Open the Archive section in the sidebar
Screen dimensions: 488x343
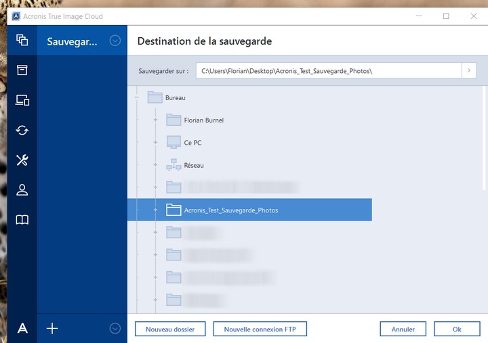(x=22, y=70)
